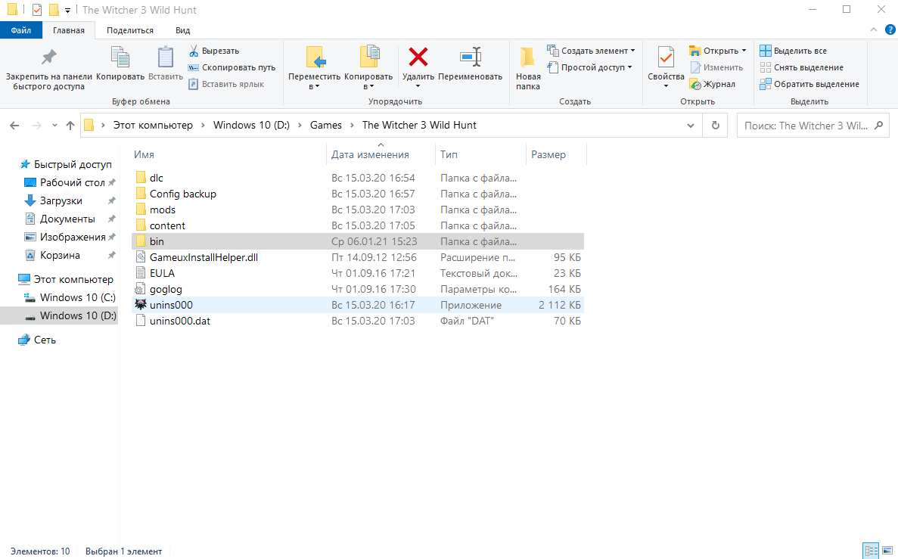Click Переименовать (rename) button
The width and height of the screenshot is (898, 559).
(471, 63)
